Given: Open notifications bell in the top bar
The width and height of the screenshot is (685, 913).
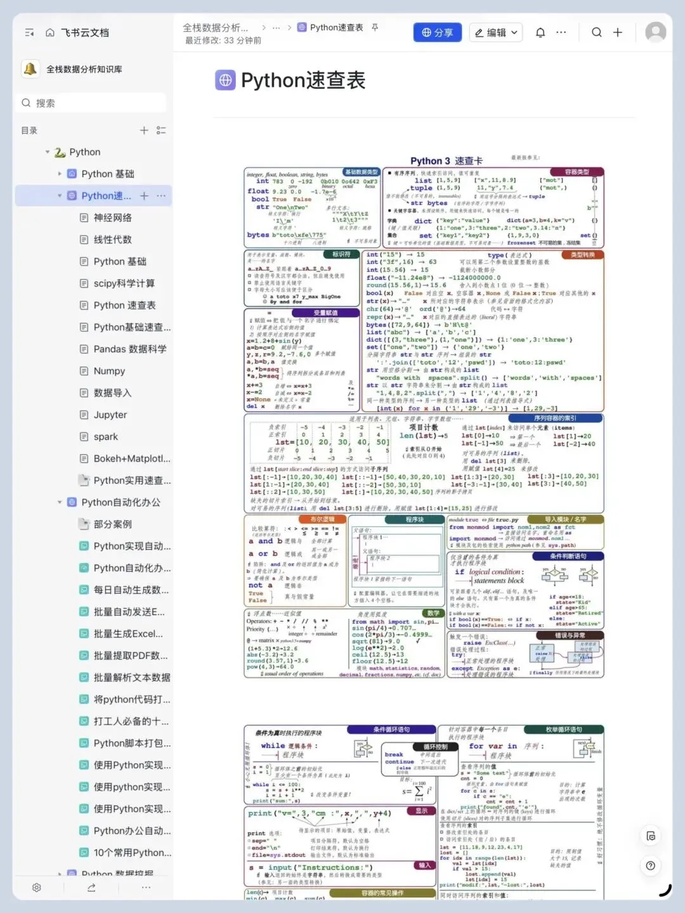Looking at the screenshot, I should pos(540,32).
